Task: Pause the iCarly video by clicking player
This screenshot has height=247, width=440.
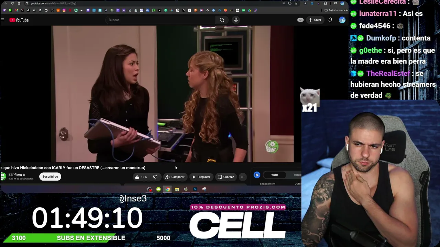Action: click(x=173, y=94)
